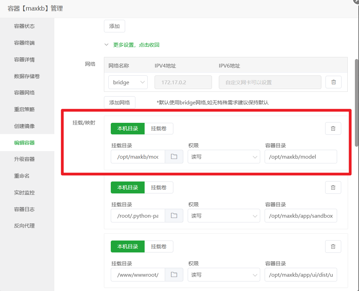Select 挂载卷 for the sandbox mapping
Viewport: 359px width, 291px height.
(x=159, y=187)
